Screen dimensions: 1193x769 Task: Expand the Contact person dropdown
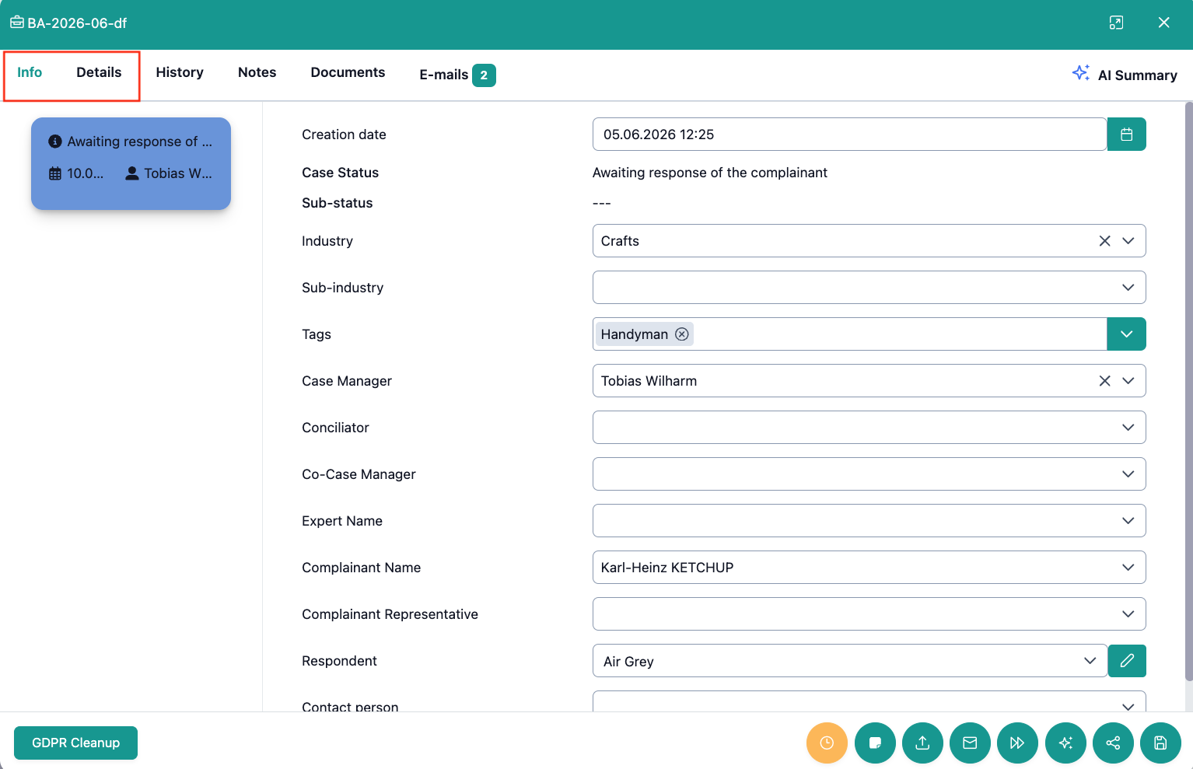pos(1128,706)
